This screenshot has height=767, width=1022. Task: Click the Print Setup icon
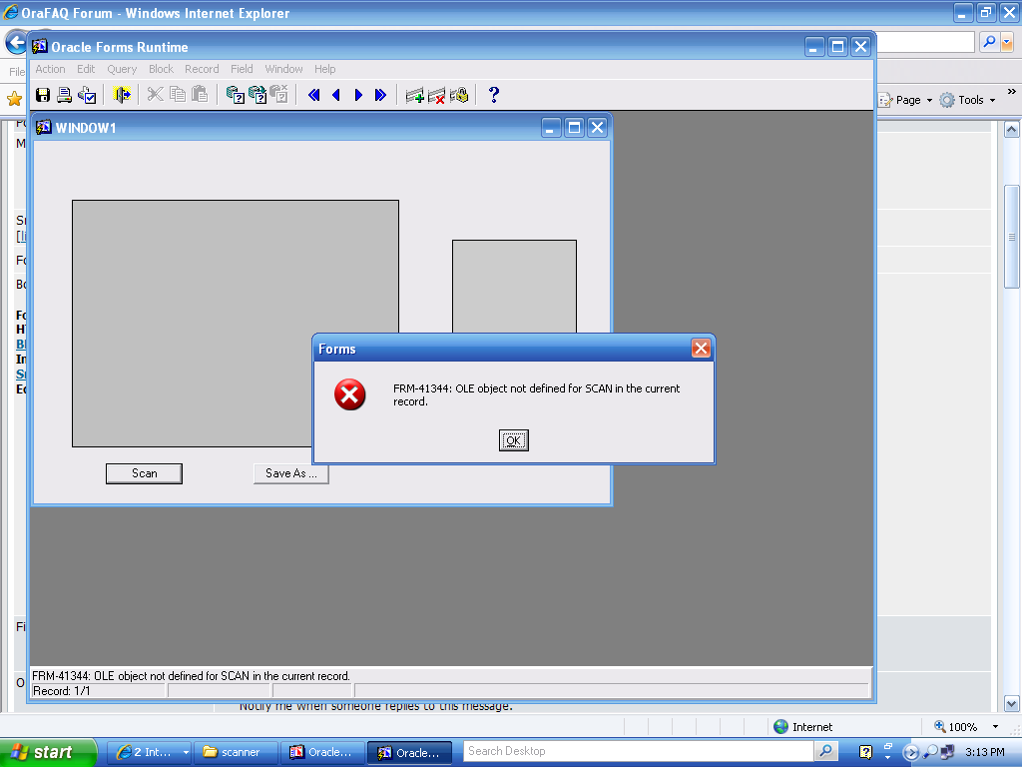tap(87, 95)
